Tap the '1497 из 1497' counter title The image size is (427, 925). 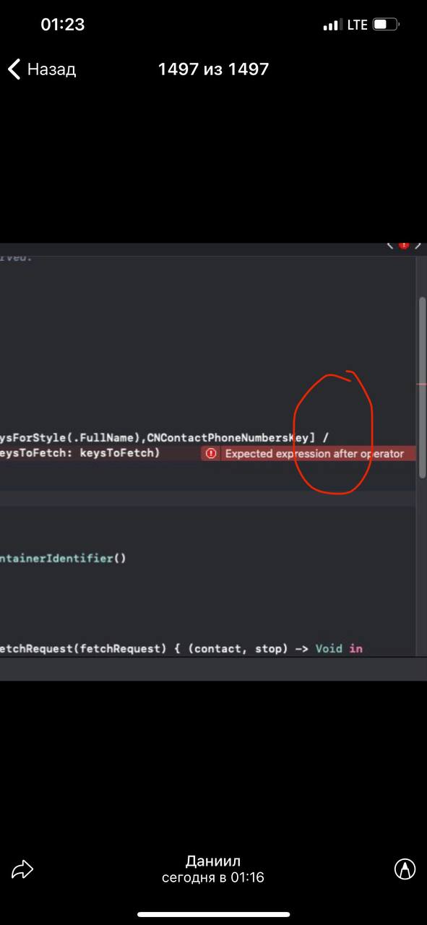click(213, 69)
